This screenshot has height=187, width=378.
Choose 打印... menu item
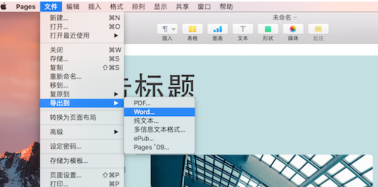[x=82, y=183]
